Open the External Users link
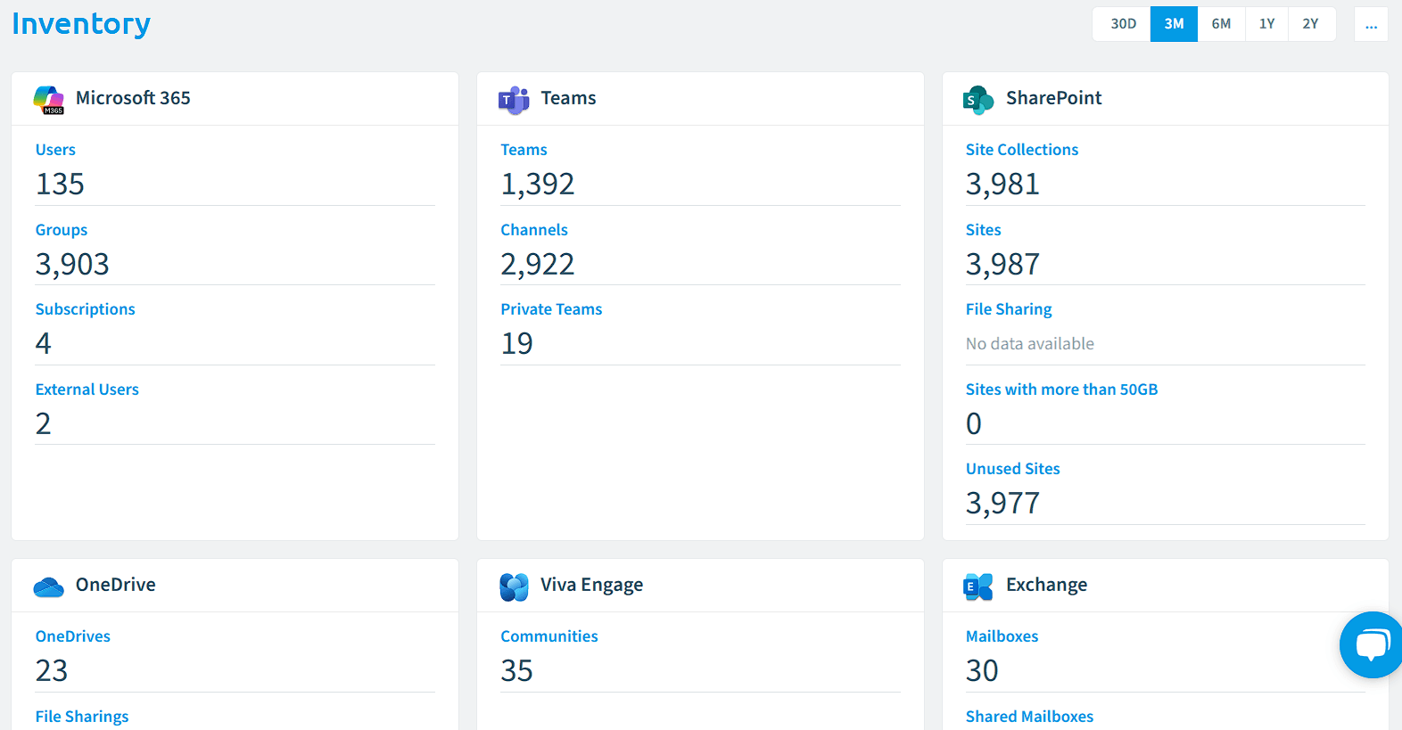The image size is (1402, 730). point(87,390)
